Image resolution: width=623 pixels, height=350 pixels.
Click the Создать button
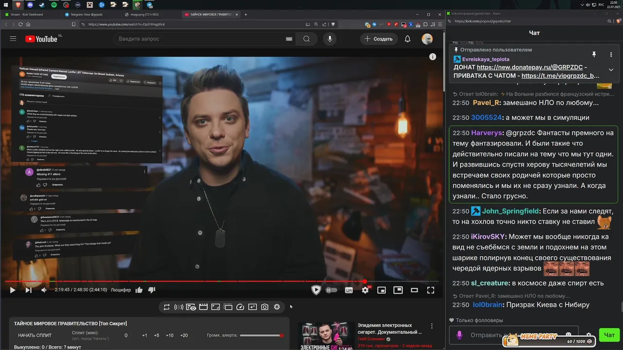pos(379,39)
